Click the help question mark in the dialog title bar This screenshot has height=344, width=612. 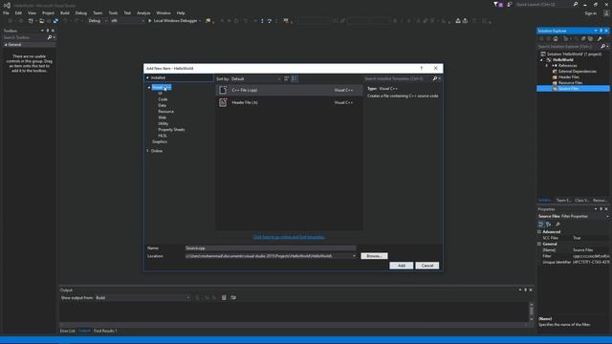point(421,68)
